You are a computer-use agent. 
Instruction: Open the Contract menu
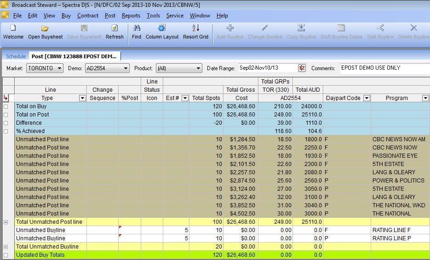pyautogui.click(x=88, y=16)
